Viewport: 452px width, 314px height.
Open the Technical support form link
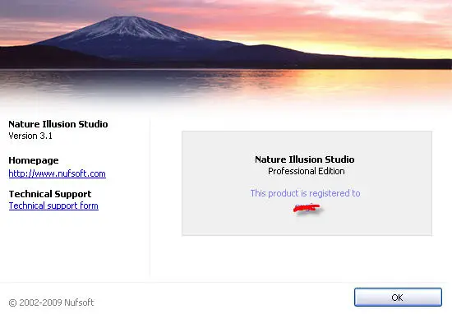(53, 205)
